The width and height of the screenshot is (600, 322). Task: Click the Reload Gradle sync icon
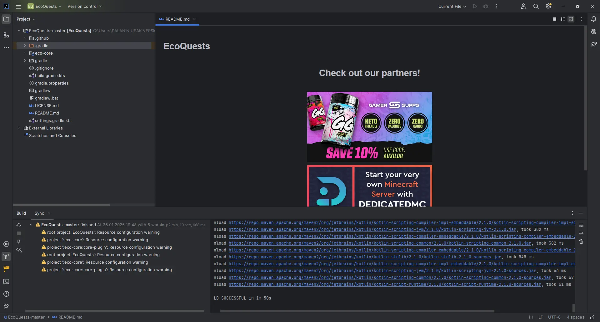(x=19, y=225)
